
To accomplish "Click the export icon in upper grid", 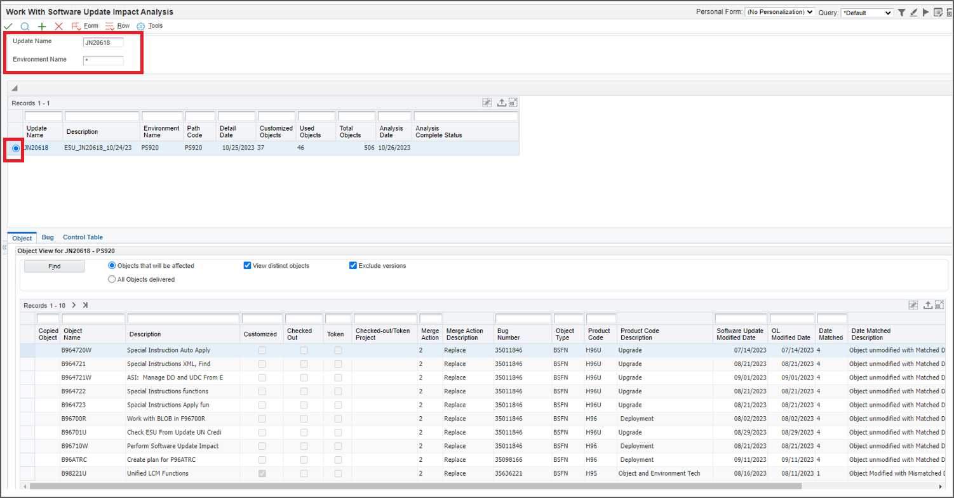I will tap(502, 103).
